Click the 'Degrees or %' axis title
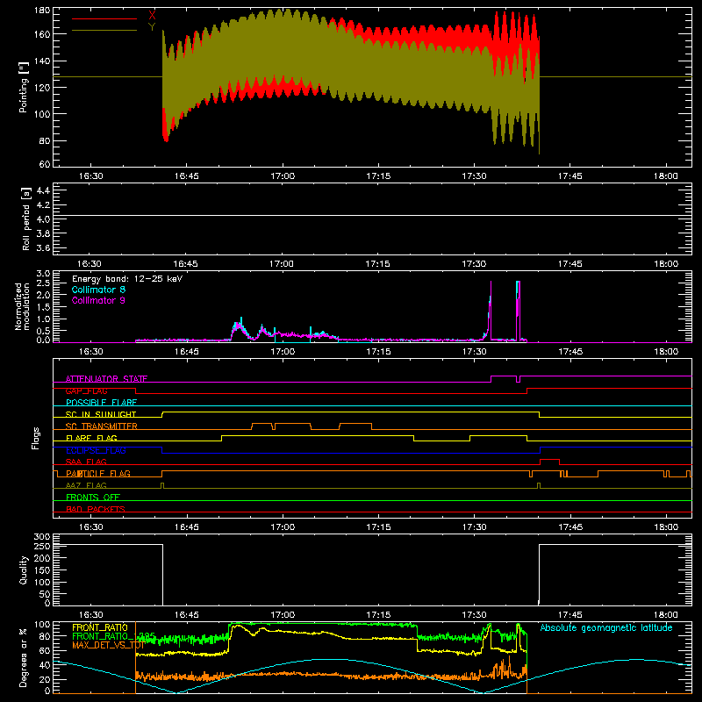Image resolution: width=702 pixels, height=702 pixels. (24, 658)
